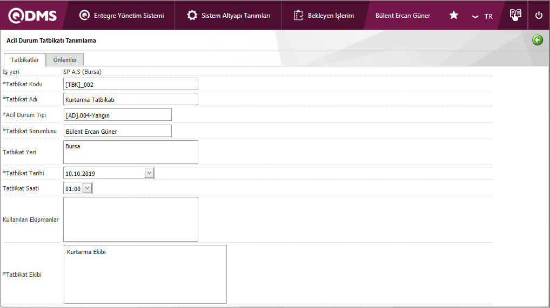This screenshot has width=550, height=308.
Task: Open Entegre Yönetim Sistemi menu
Action: (122, 16)
